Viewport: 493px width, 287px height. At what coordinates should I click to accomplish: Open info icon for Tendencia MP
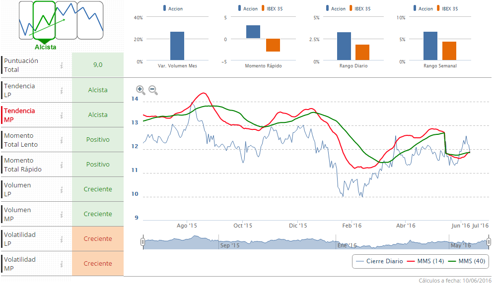[x=62, y=115]
